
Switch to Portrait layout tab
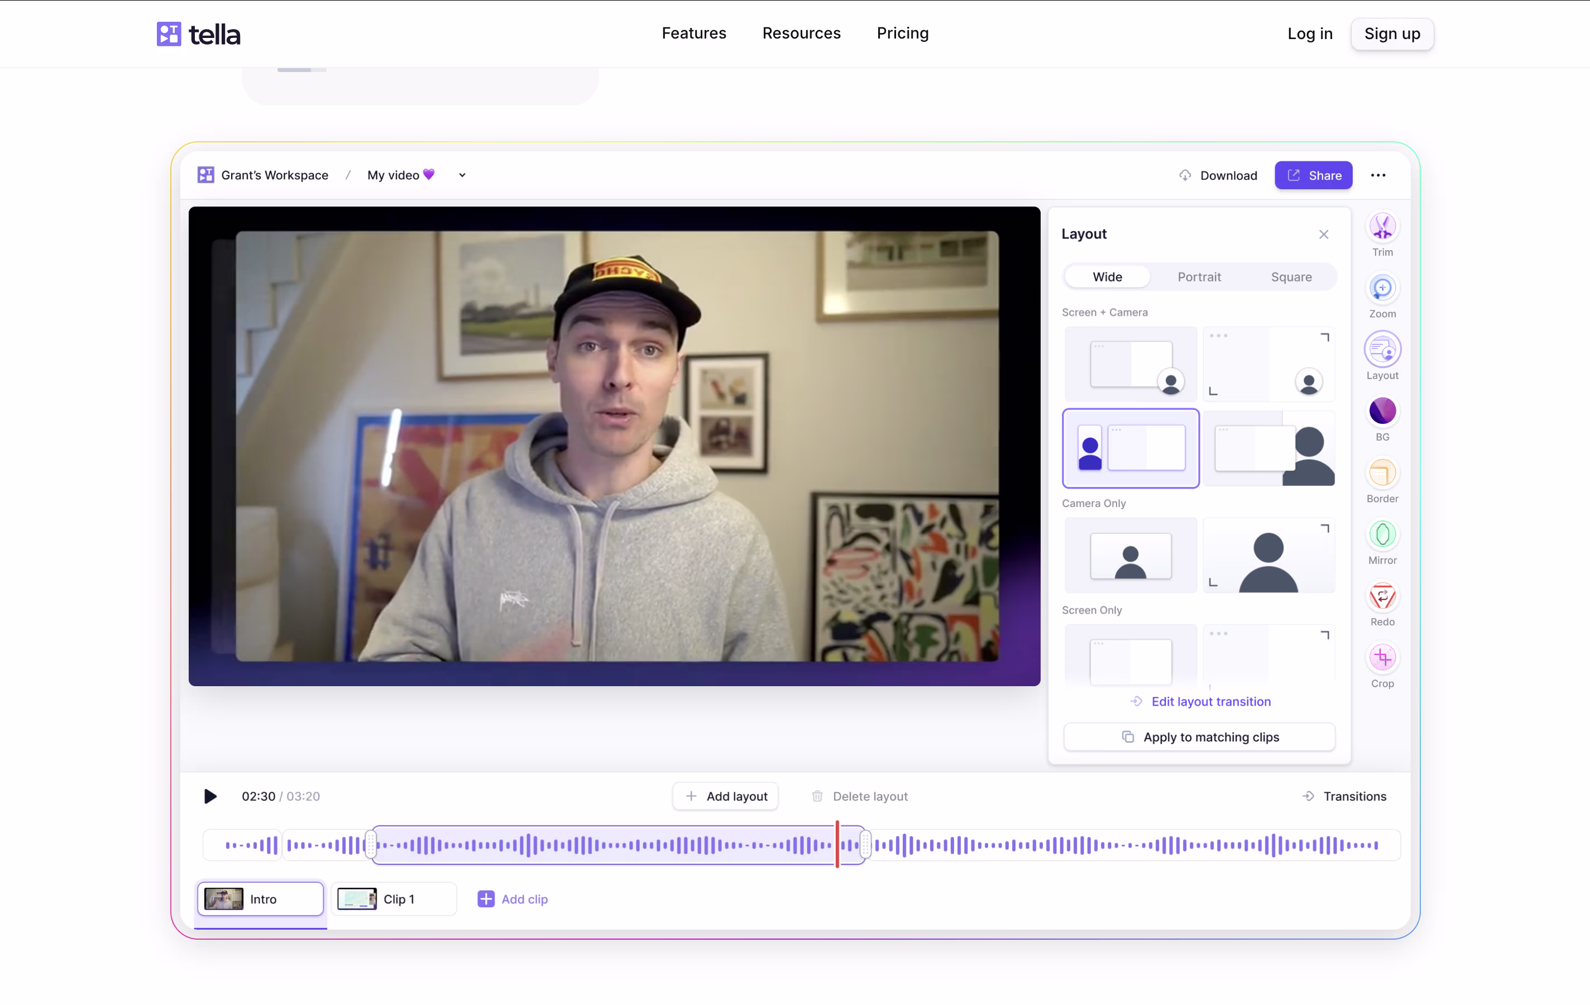point(1199,277)
